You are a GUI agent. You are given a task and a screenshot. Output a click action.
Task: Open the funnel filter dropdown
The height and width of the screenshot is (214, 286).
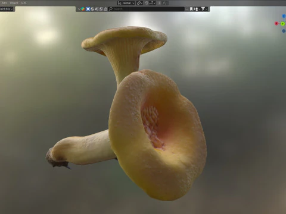204,9
